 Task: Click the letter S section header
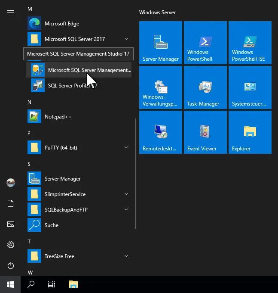point(29,164)
